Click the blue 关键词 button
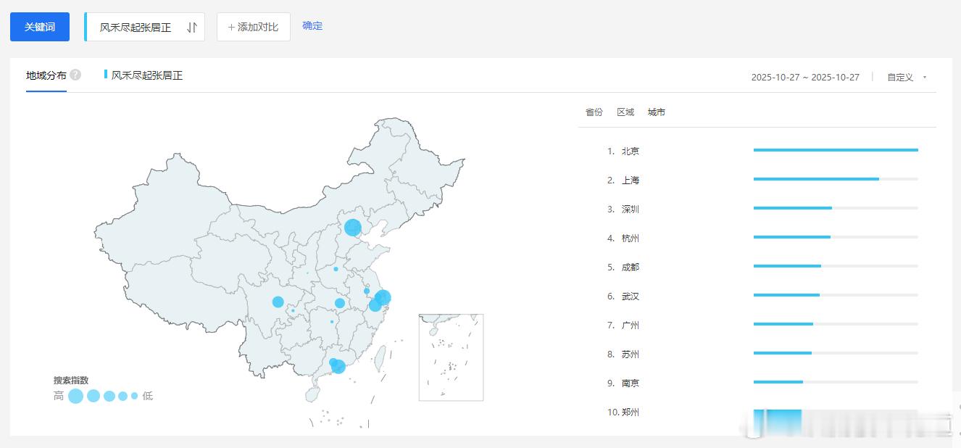The image size is (961, 448). 40,27
